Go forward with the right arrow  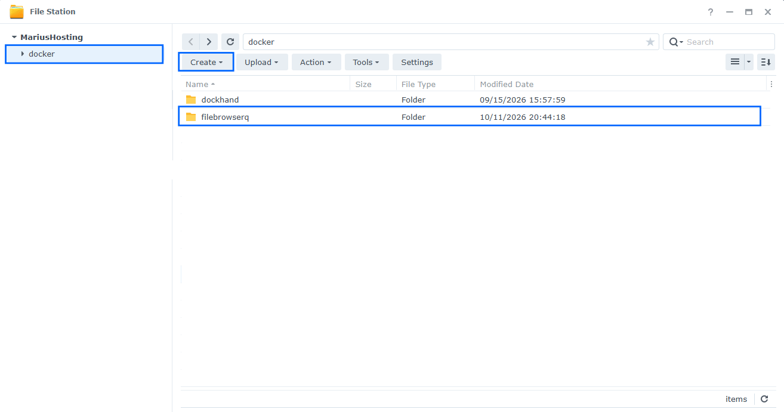tap(208, 42)
